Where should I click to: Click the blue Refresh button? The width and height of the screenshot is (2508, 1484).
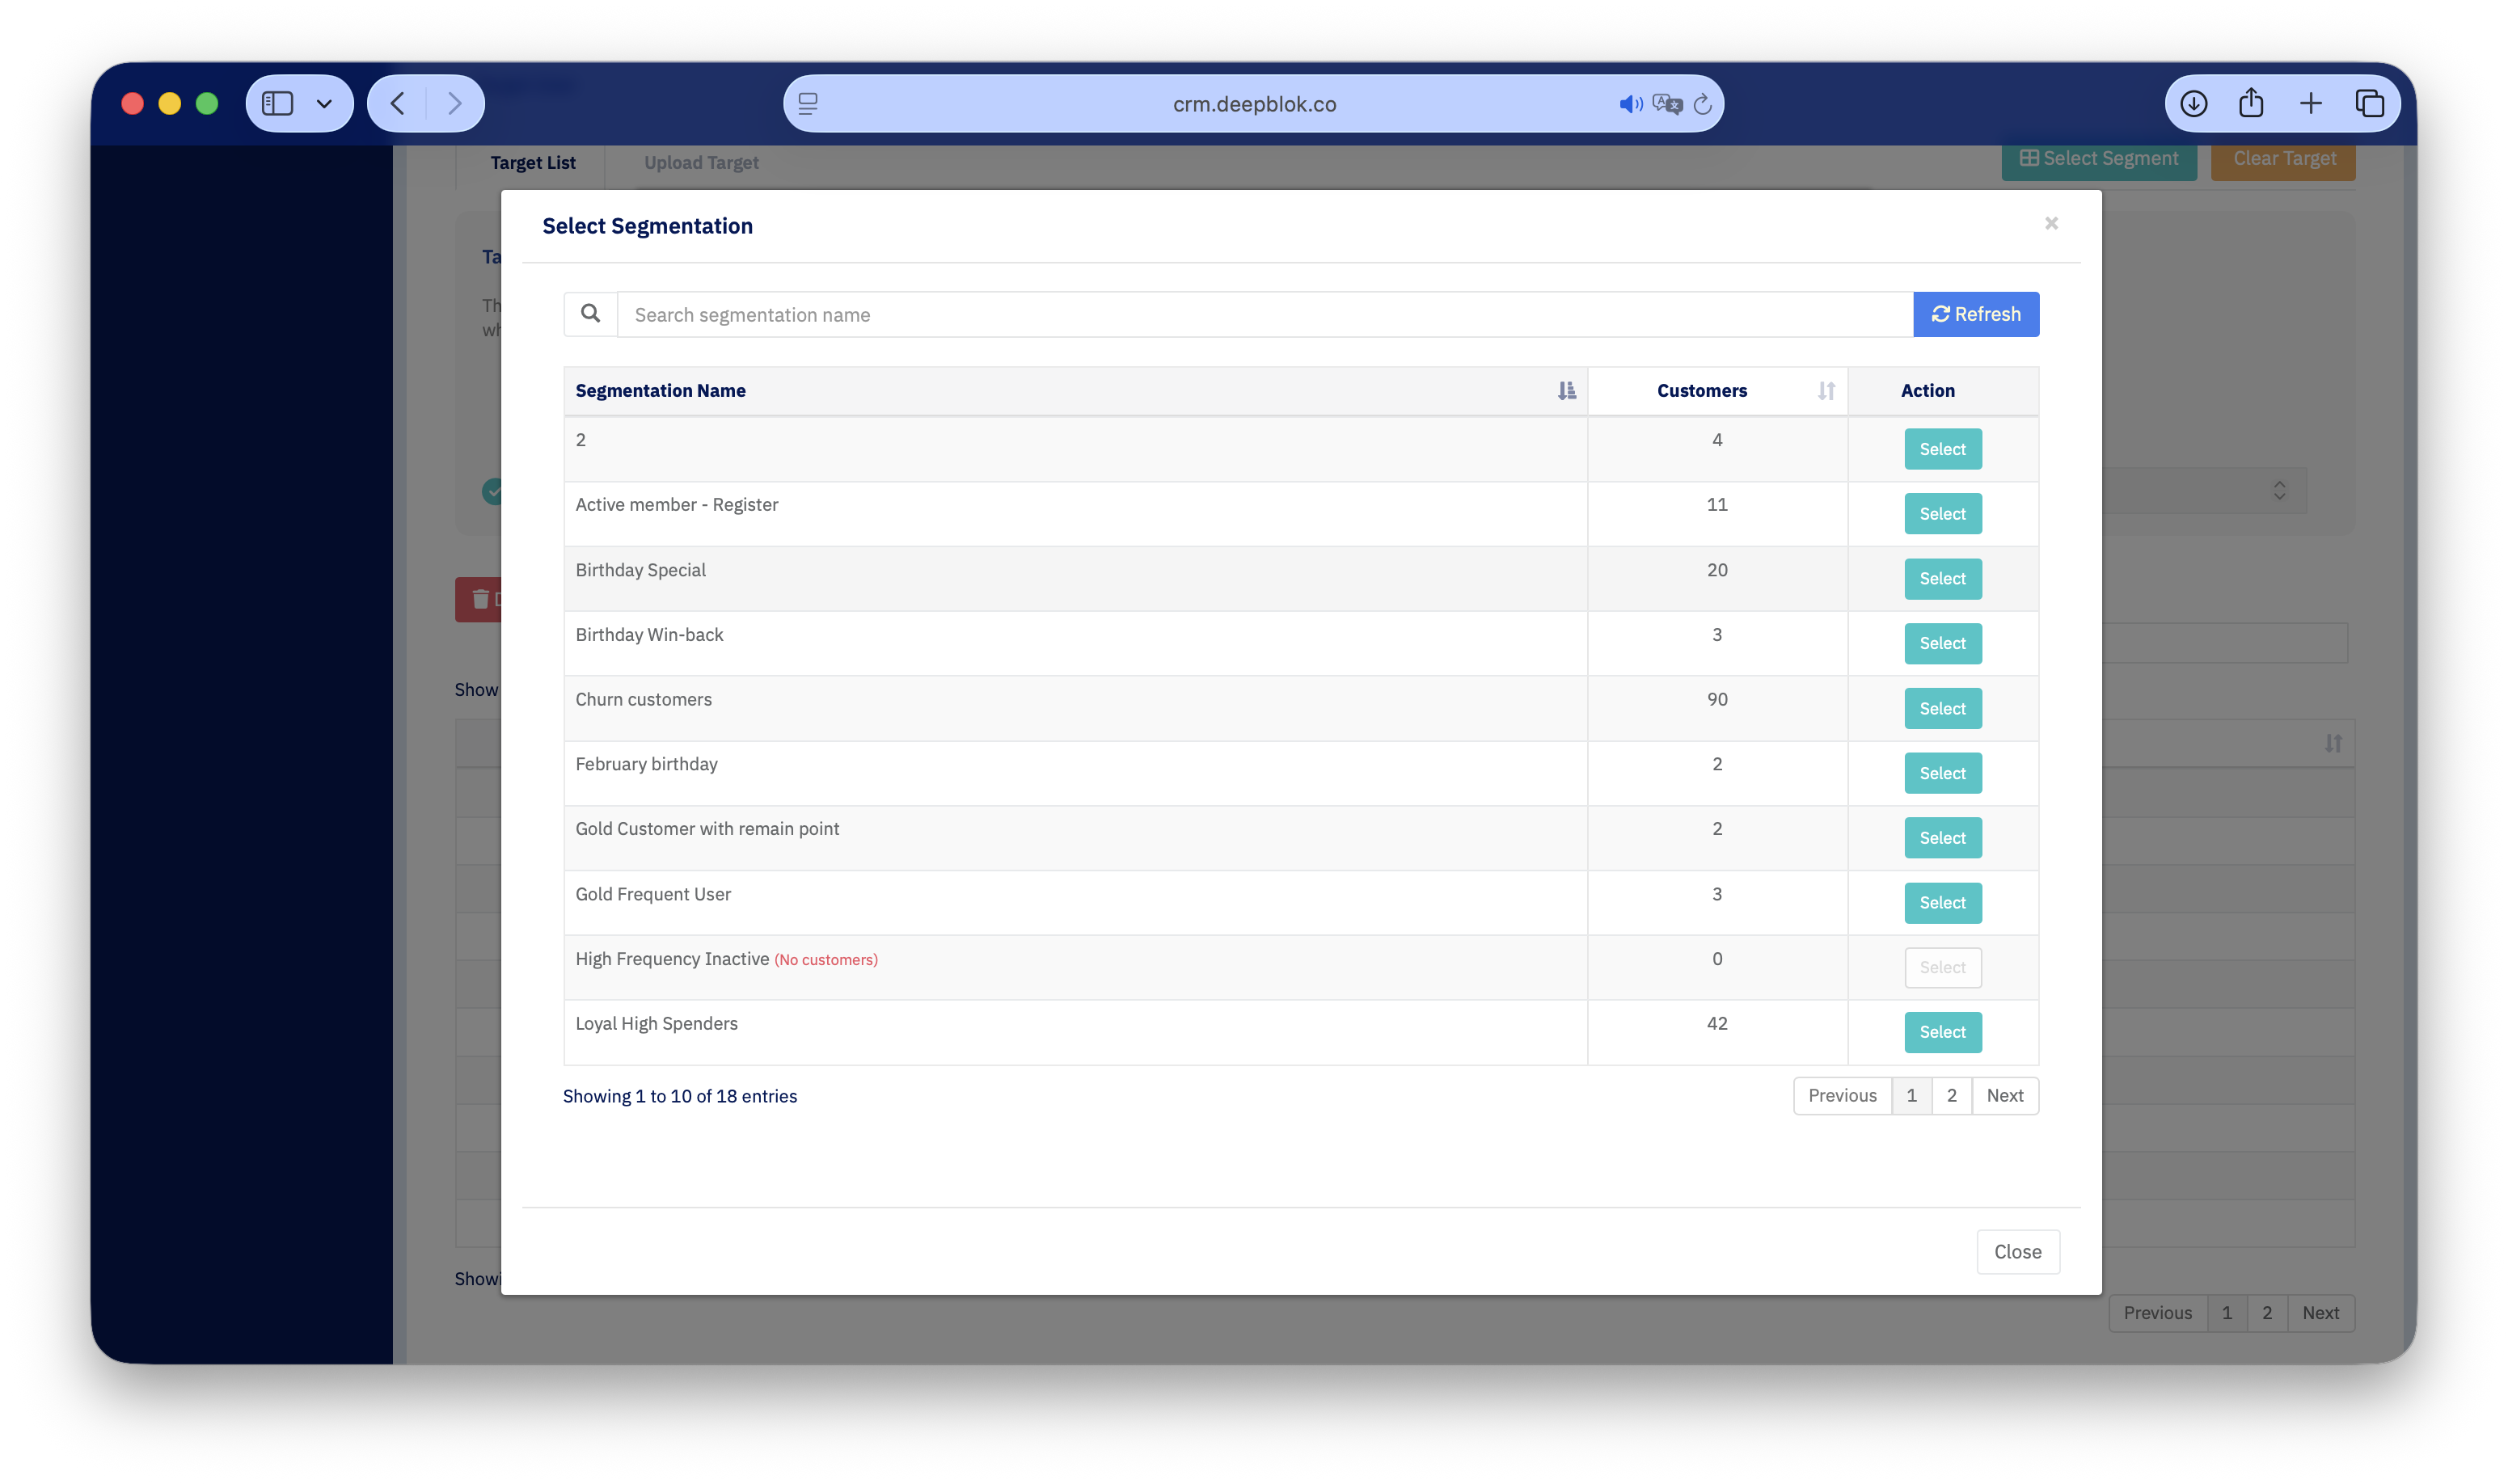click(1976, 314)
